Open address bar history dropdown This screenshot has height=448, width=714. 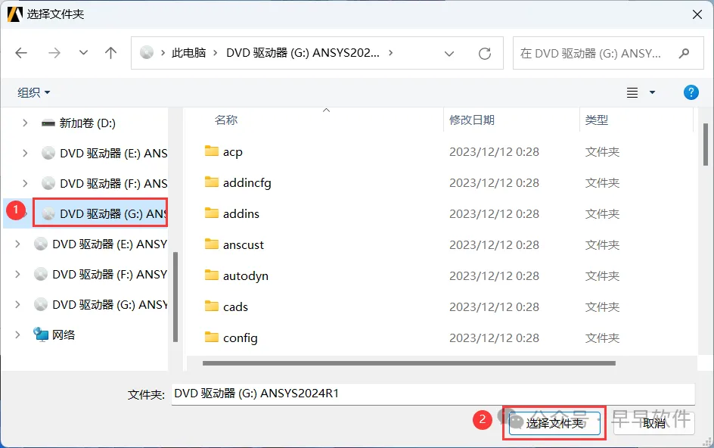tap(449, 54)
